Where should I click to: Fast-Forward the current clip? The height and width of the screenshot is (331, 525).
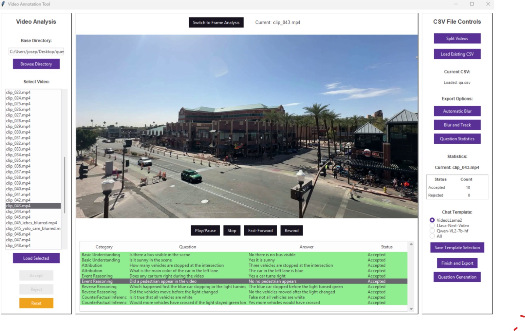click(x=260, y=231)
